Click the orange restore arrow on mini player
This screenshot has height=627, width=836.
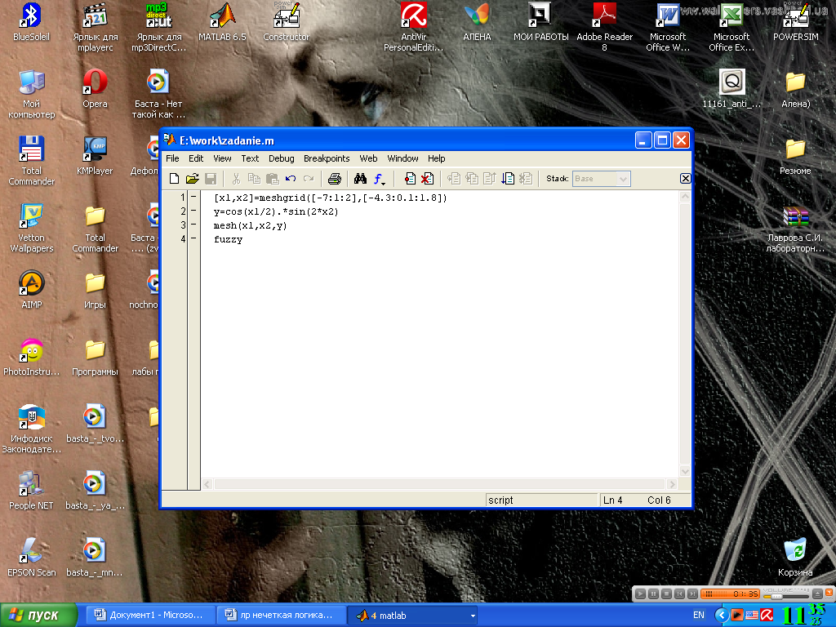(829, 592)
